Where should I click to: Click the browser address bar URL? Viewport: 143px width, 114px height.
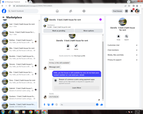(x=34, y=6)
